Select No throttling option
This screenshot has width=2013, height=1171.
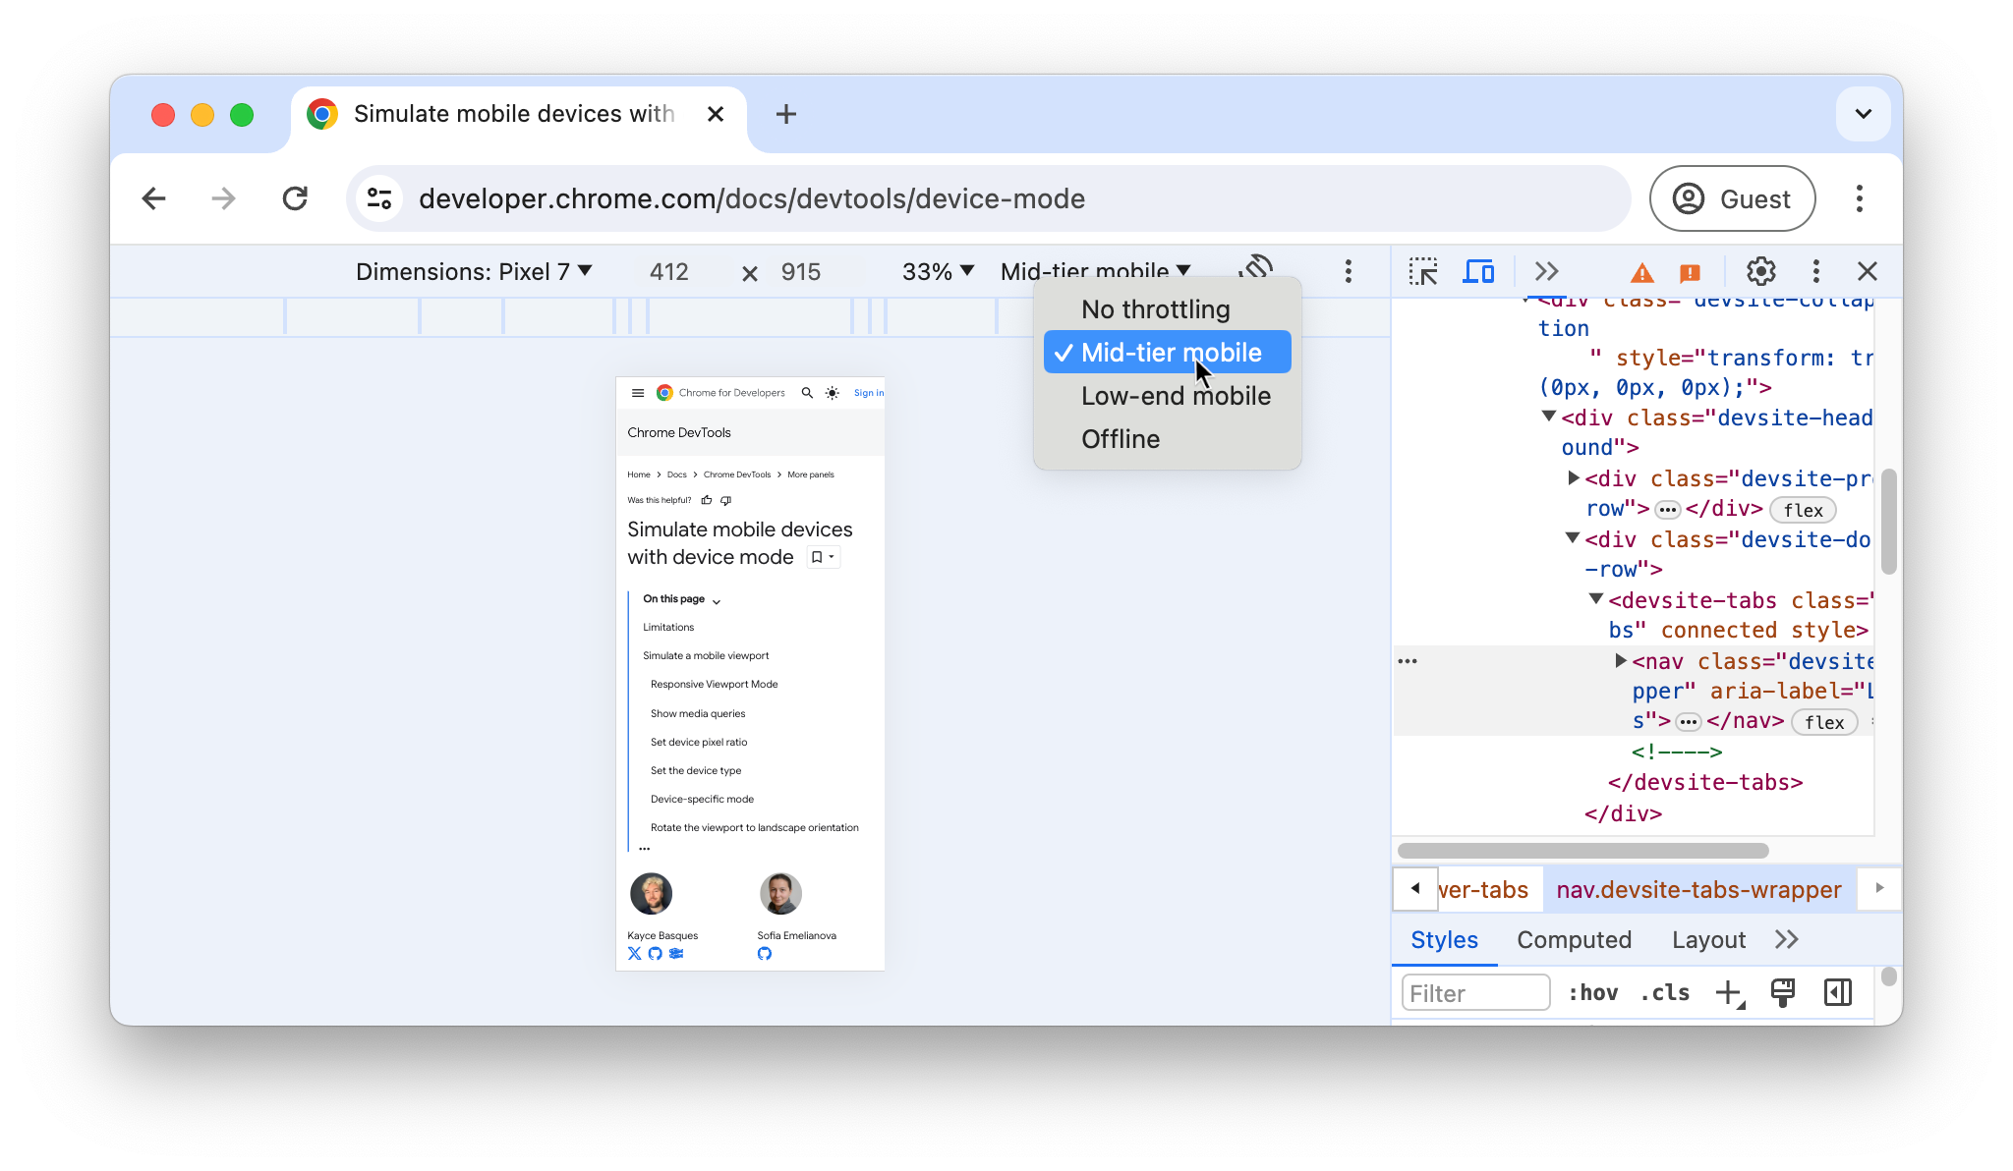[x=1156, y=308]
